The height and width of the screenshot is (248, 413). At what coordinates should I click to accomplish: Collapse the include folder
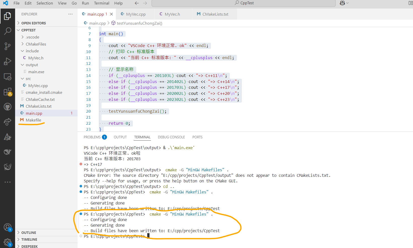coord(46,51)
